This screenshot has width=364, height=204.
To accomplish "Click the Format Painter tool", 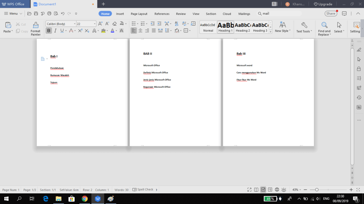I will click(36, 28).
